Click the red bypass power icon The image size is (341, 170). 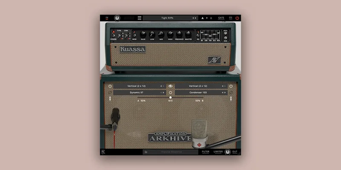(237, 18)
